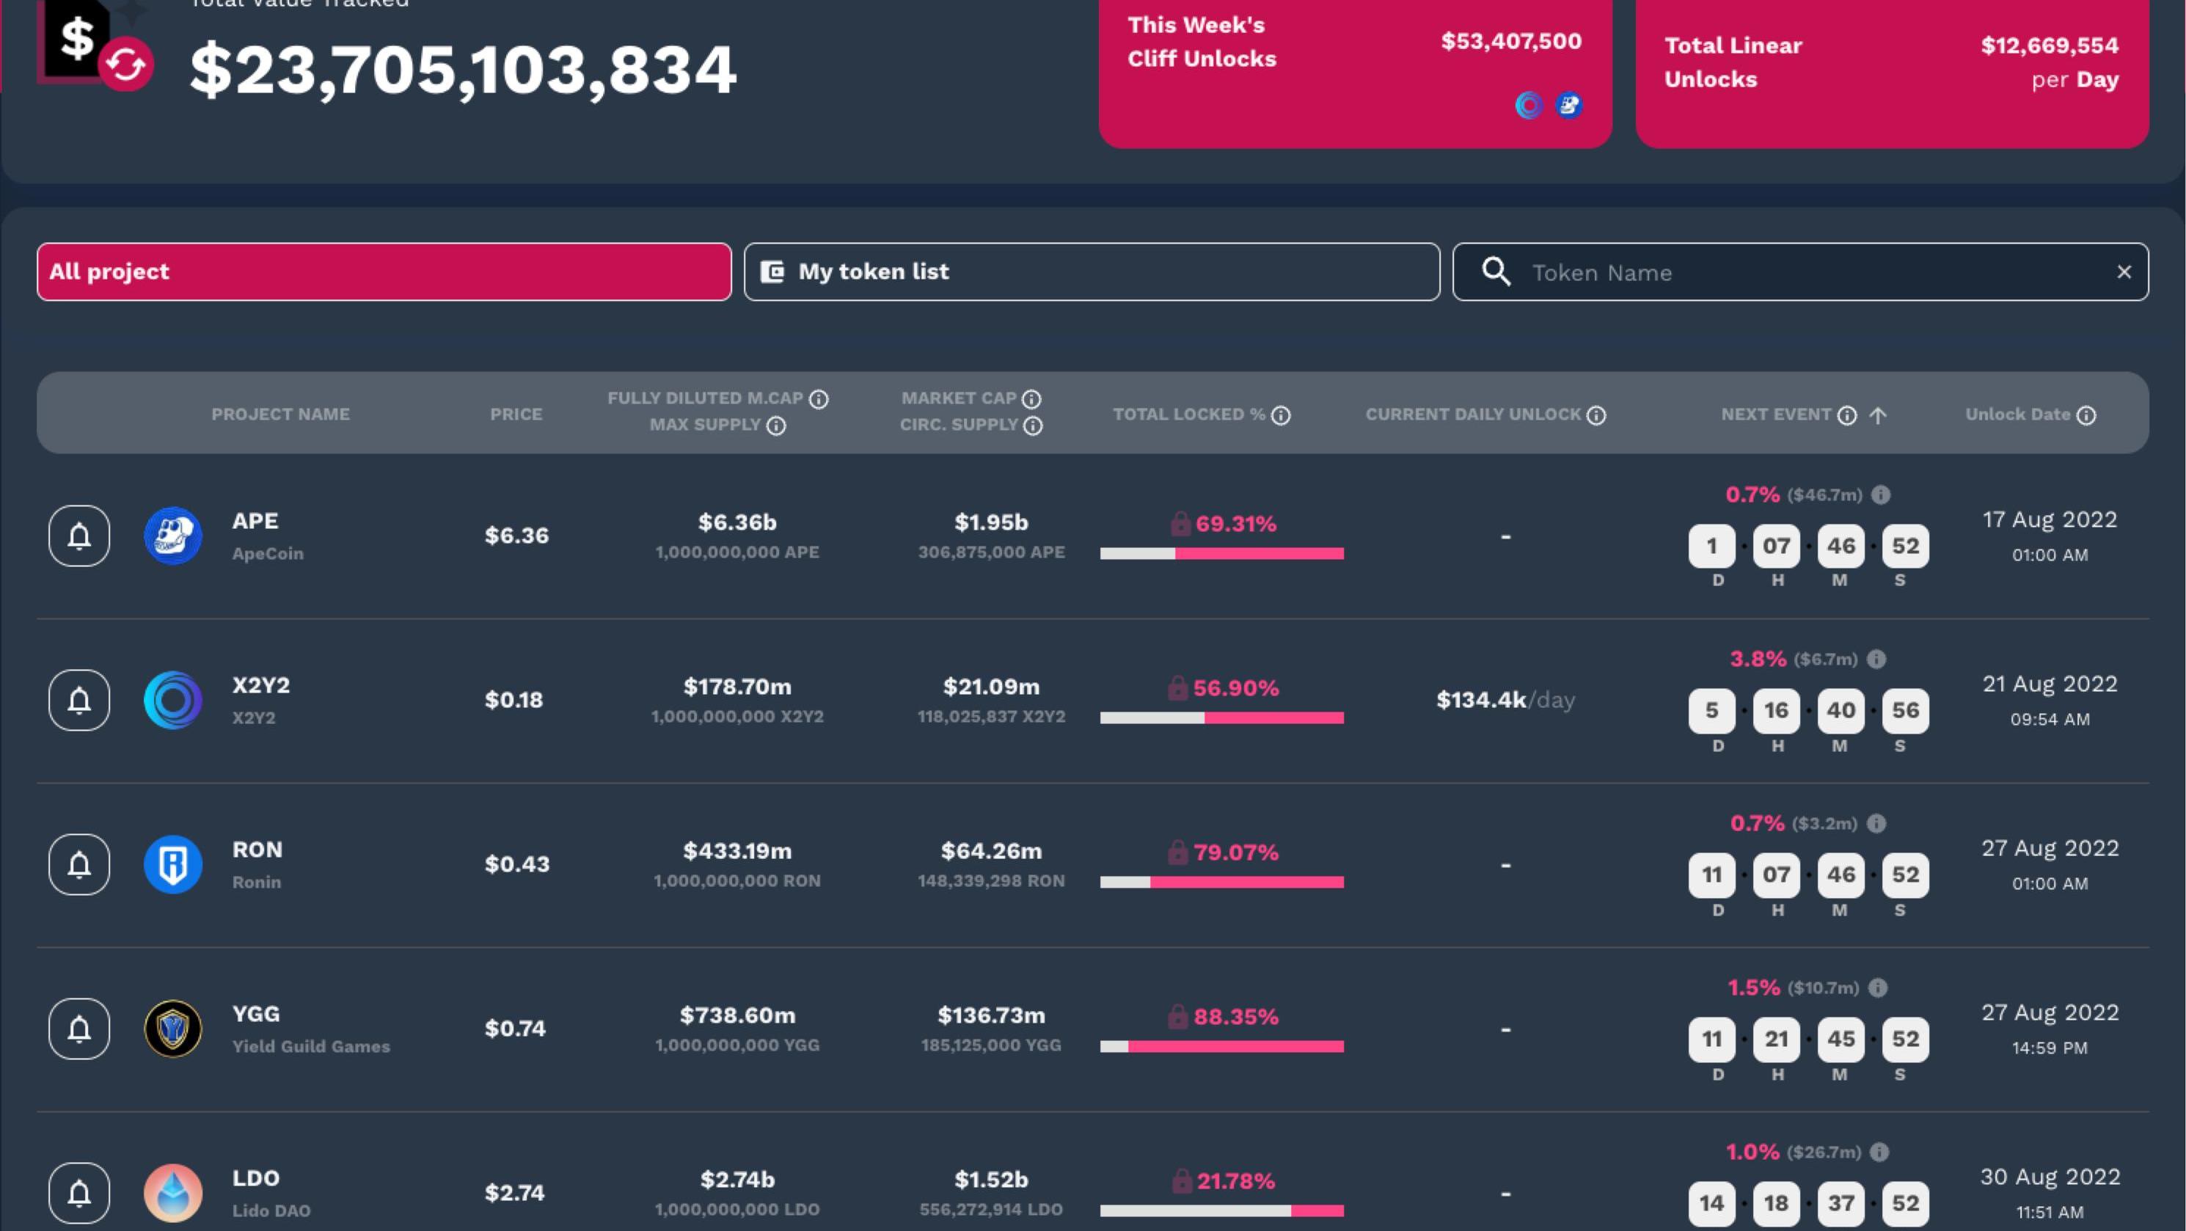The height and width of the screenshot is (1231, 2186).
Task: Click the Lido DAO droplet icon
Action: coord(173,1192)
